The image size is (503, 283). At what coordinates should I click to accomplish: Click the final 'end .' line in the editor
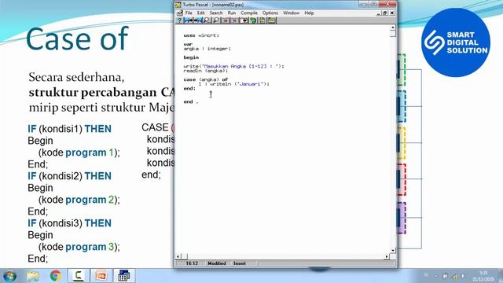(x=191, y=101)
